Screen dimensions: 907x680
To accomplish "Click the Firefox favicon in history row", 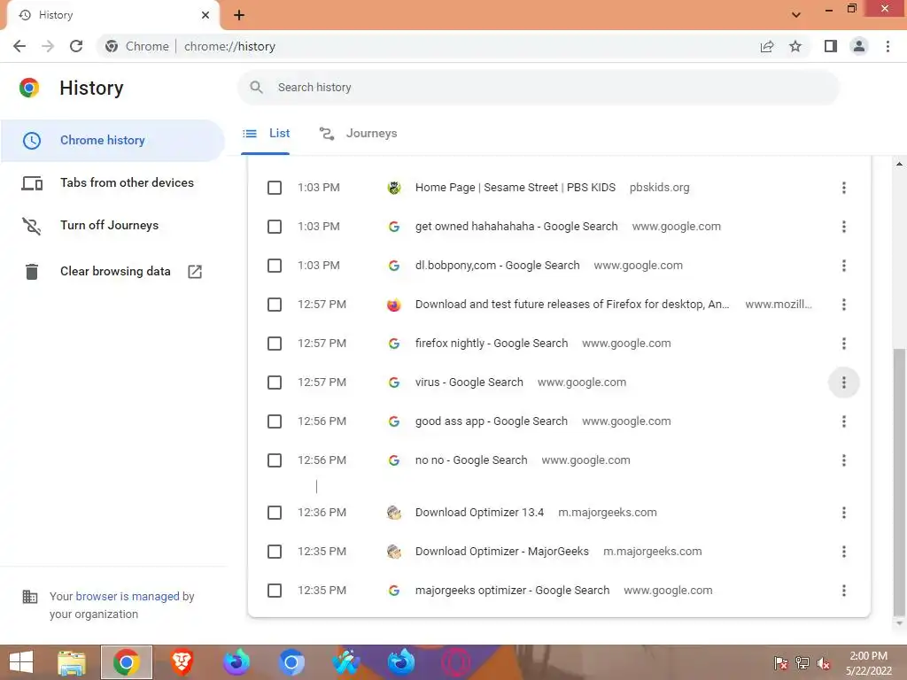I will click(x=394, y=305).
